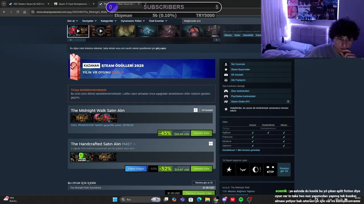Viewport: 364px width, 204px height.
Task: Click the Bağımsız Yapımcı genre link
Action: (x=246, y=192)
